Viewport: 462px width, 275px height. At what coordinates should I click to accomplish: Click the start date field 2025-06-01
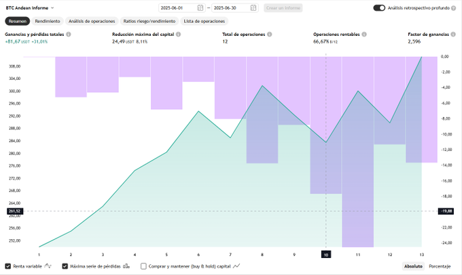(x=175, y=8)
